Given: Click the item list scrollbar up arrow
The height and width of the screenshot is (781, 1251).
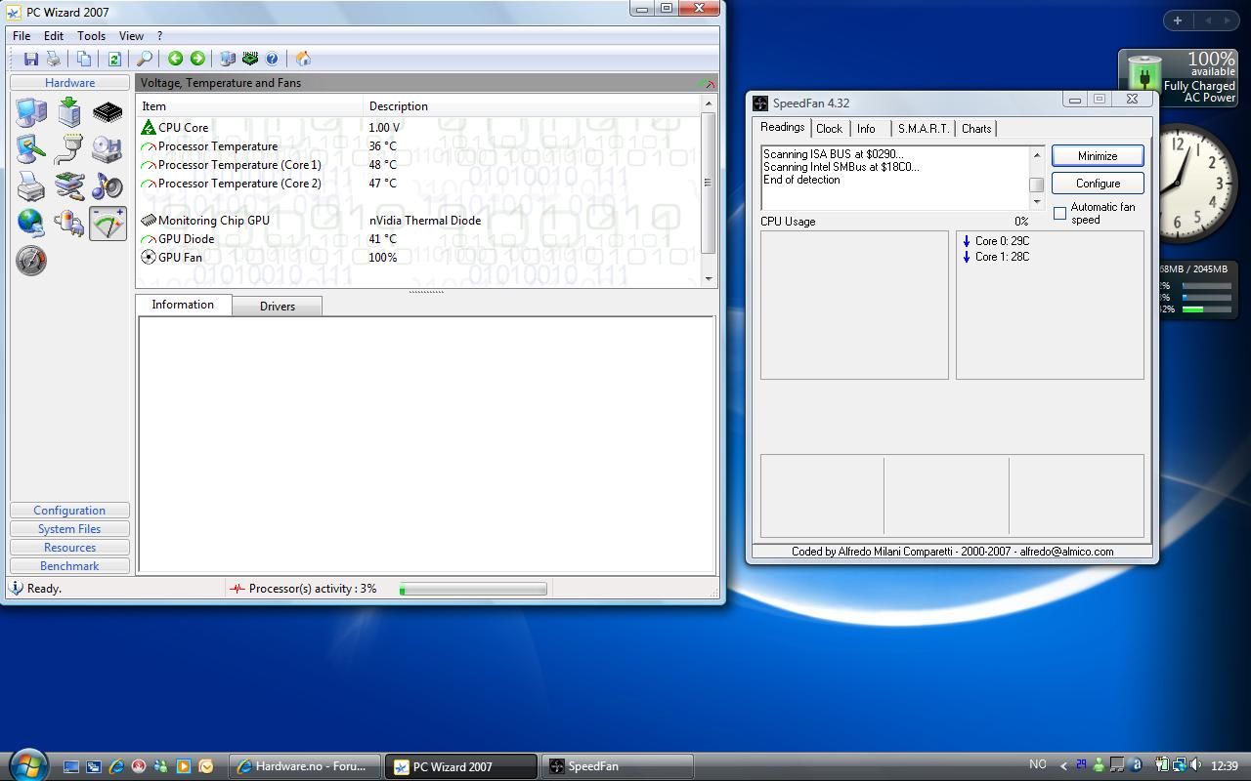Looking at the screenshot, I should click(x=710, y=103).
